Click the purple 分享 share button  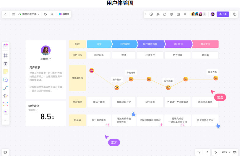223,14
